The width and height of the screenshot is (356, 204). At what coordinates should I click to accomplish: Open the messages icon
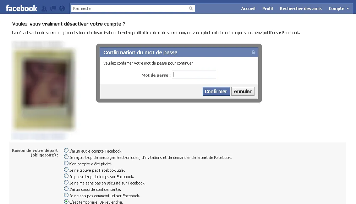tap(53, 9)
